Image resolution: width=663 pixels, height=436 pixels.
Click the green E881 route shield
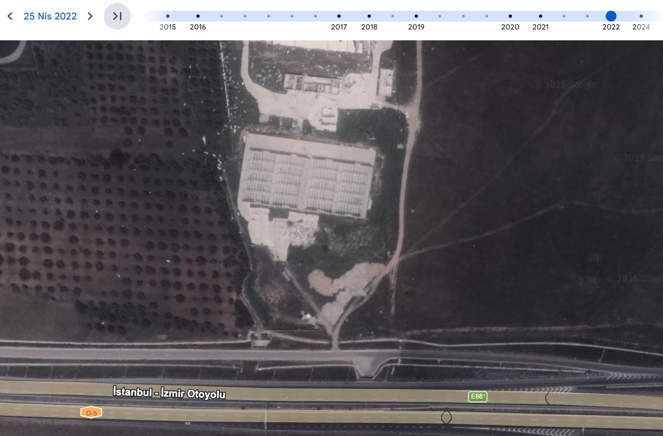(x=478, y=396)
